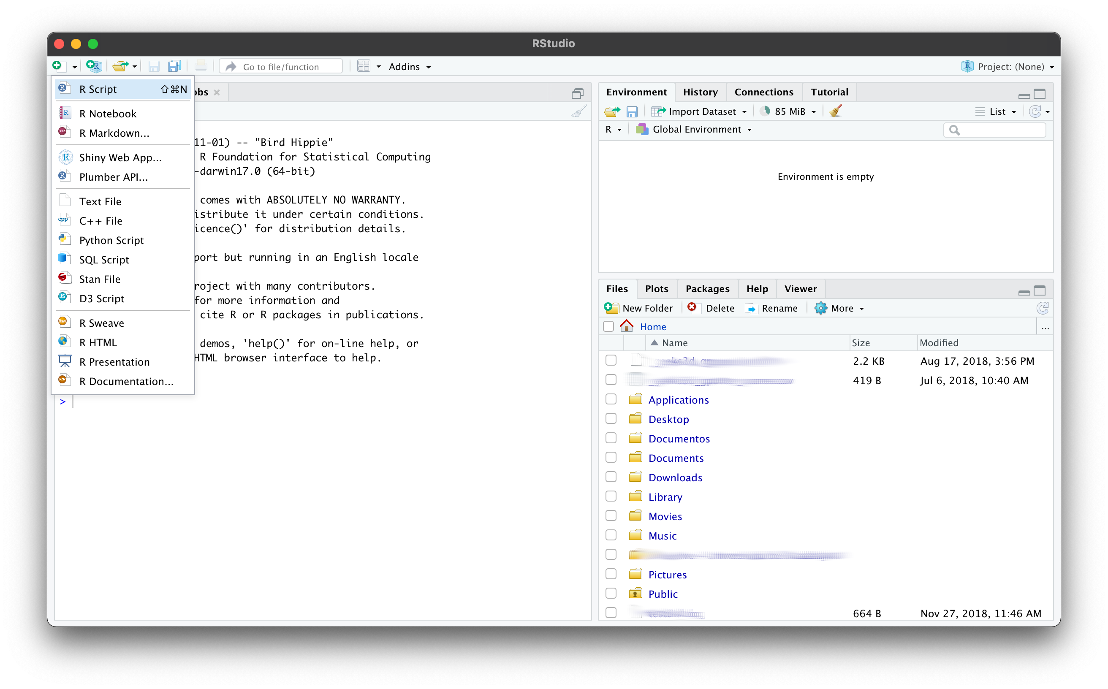Refresh the file listing in Files pane
Screen dimensions: 1108x689
pyautogui.click(x=1043, y=309)
